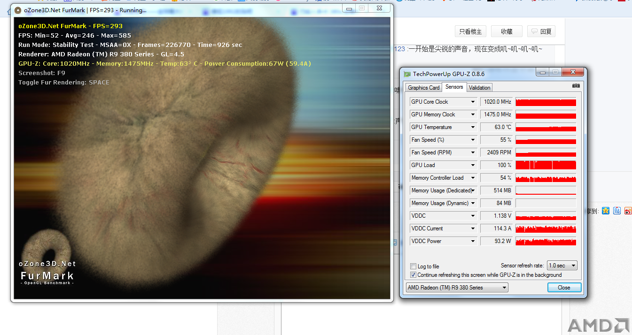Image resolution: width=632 pixels, height=335 pixels.
Task: Click the 55 % fan speed value
Action: pyautogui.click(x=496, y=140)
